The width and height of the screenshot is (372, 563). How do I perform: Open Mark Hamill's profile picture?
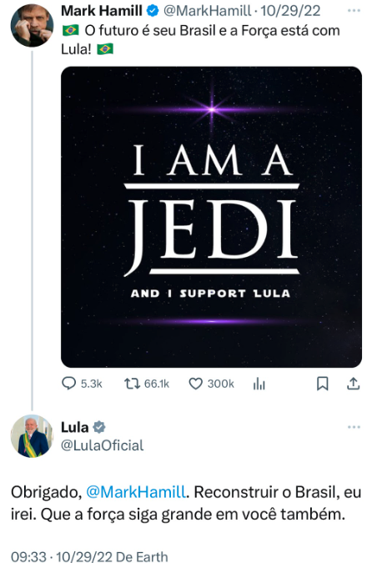[32, 26]
